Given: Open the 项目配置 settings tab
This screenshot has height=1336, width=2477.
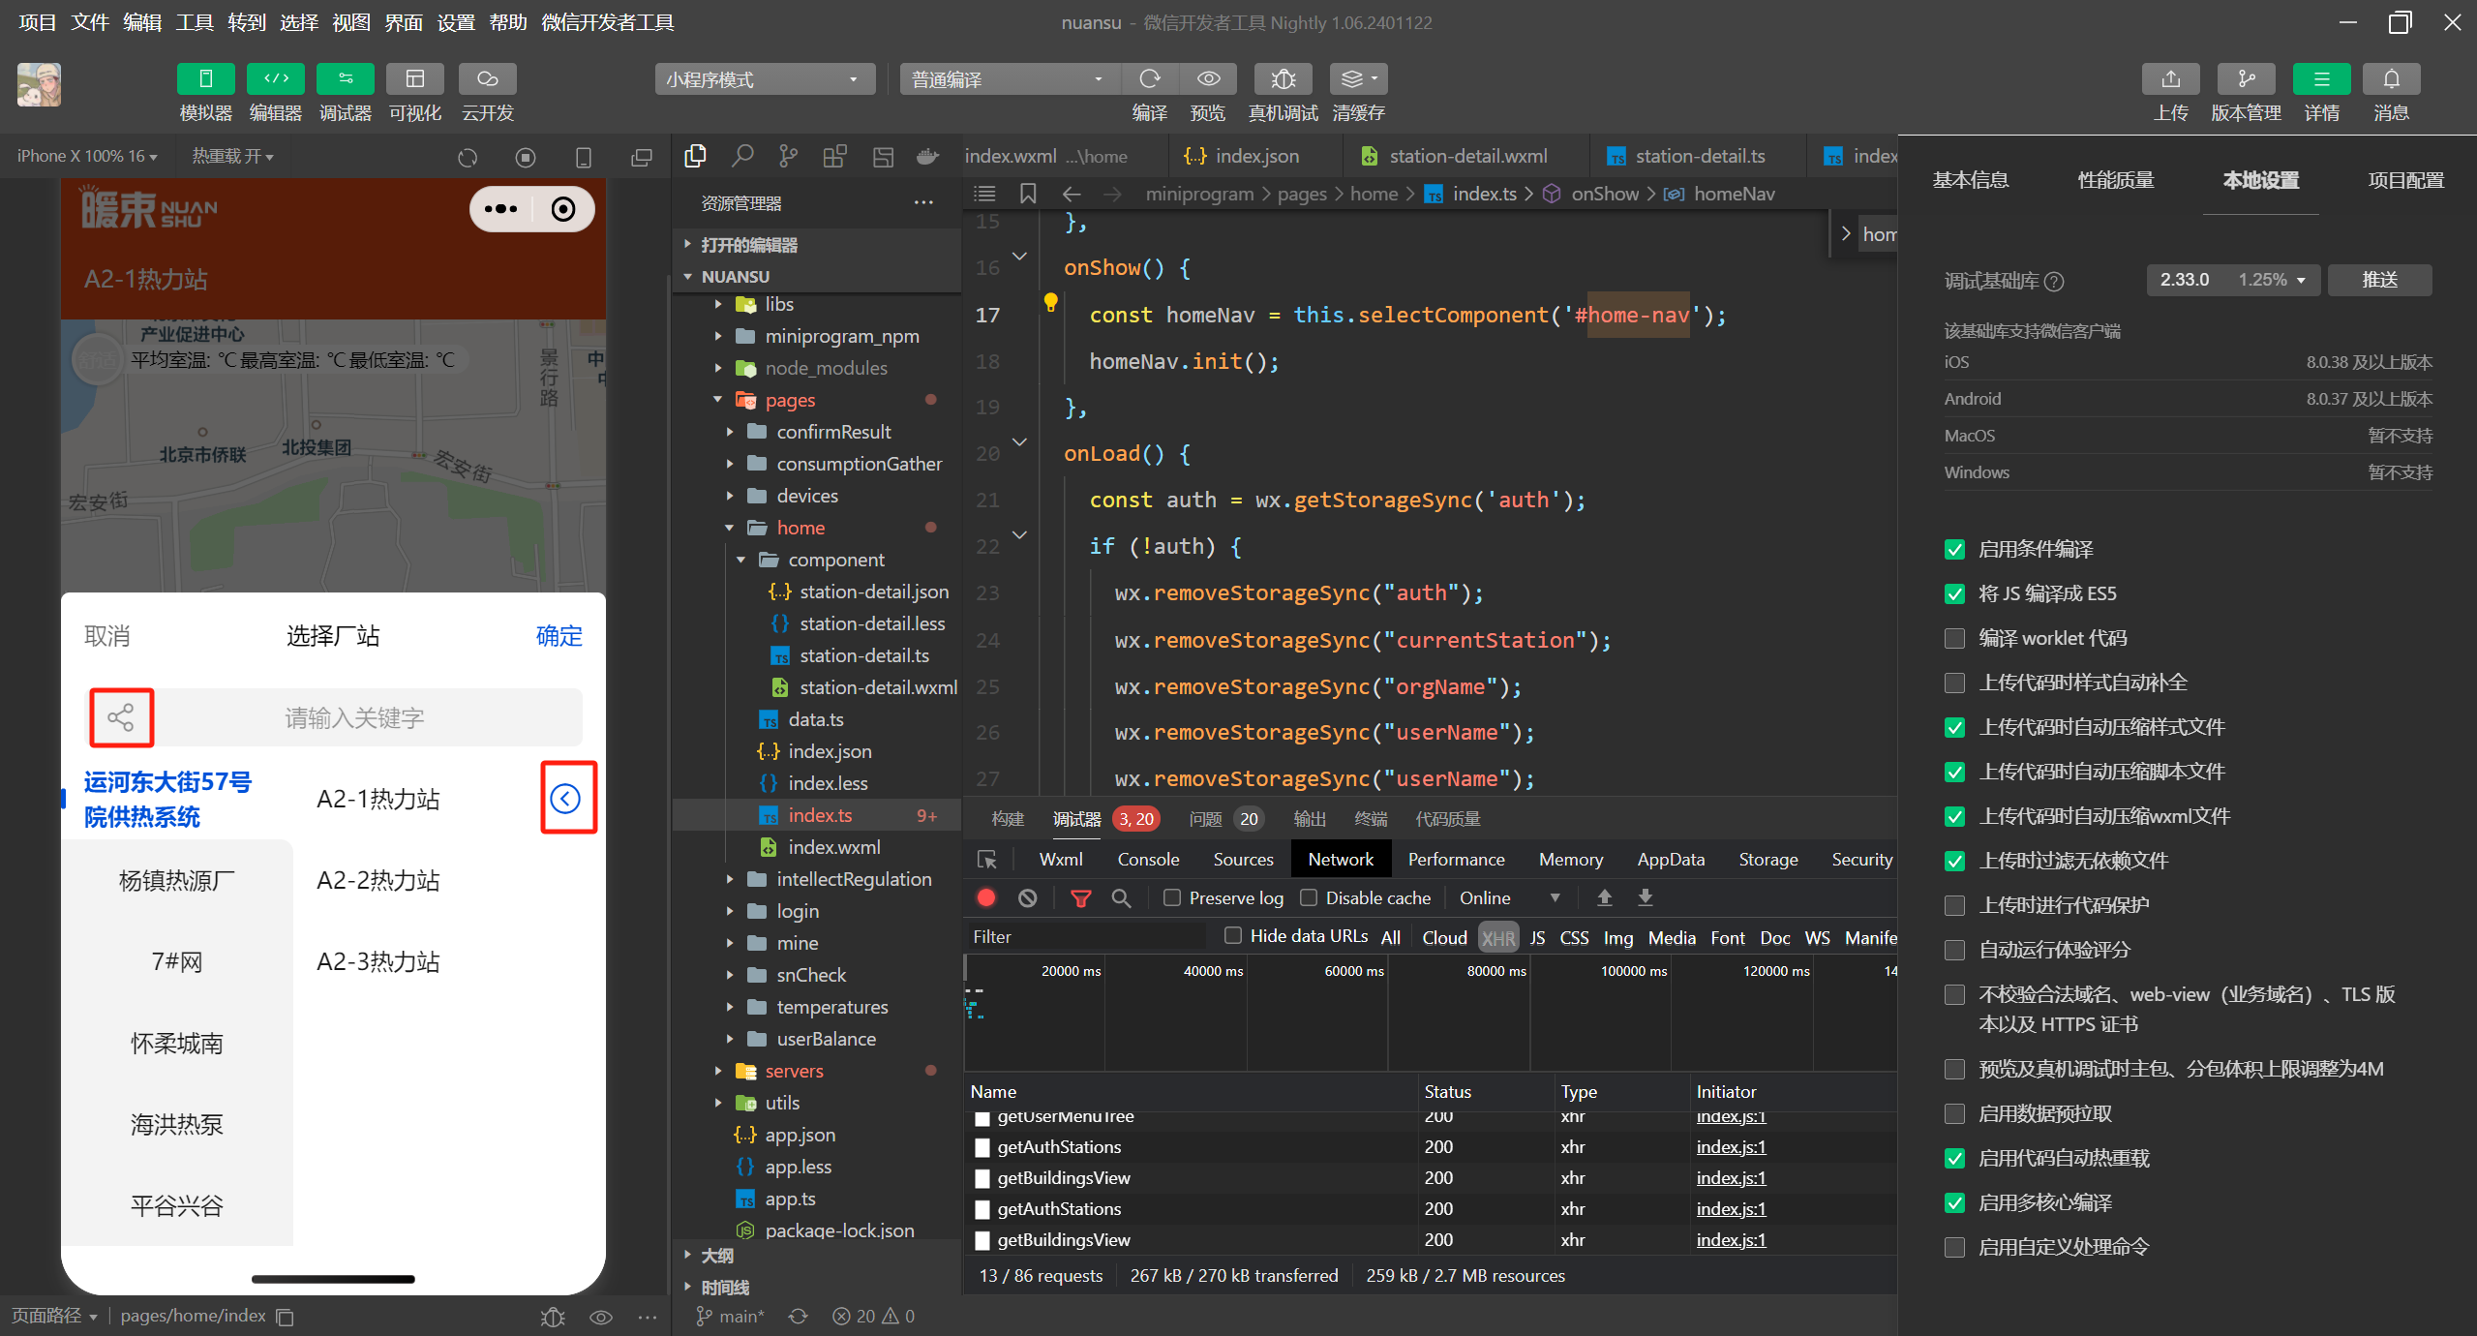Looking at the screenshot, I should (2404, 180).
